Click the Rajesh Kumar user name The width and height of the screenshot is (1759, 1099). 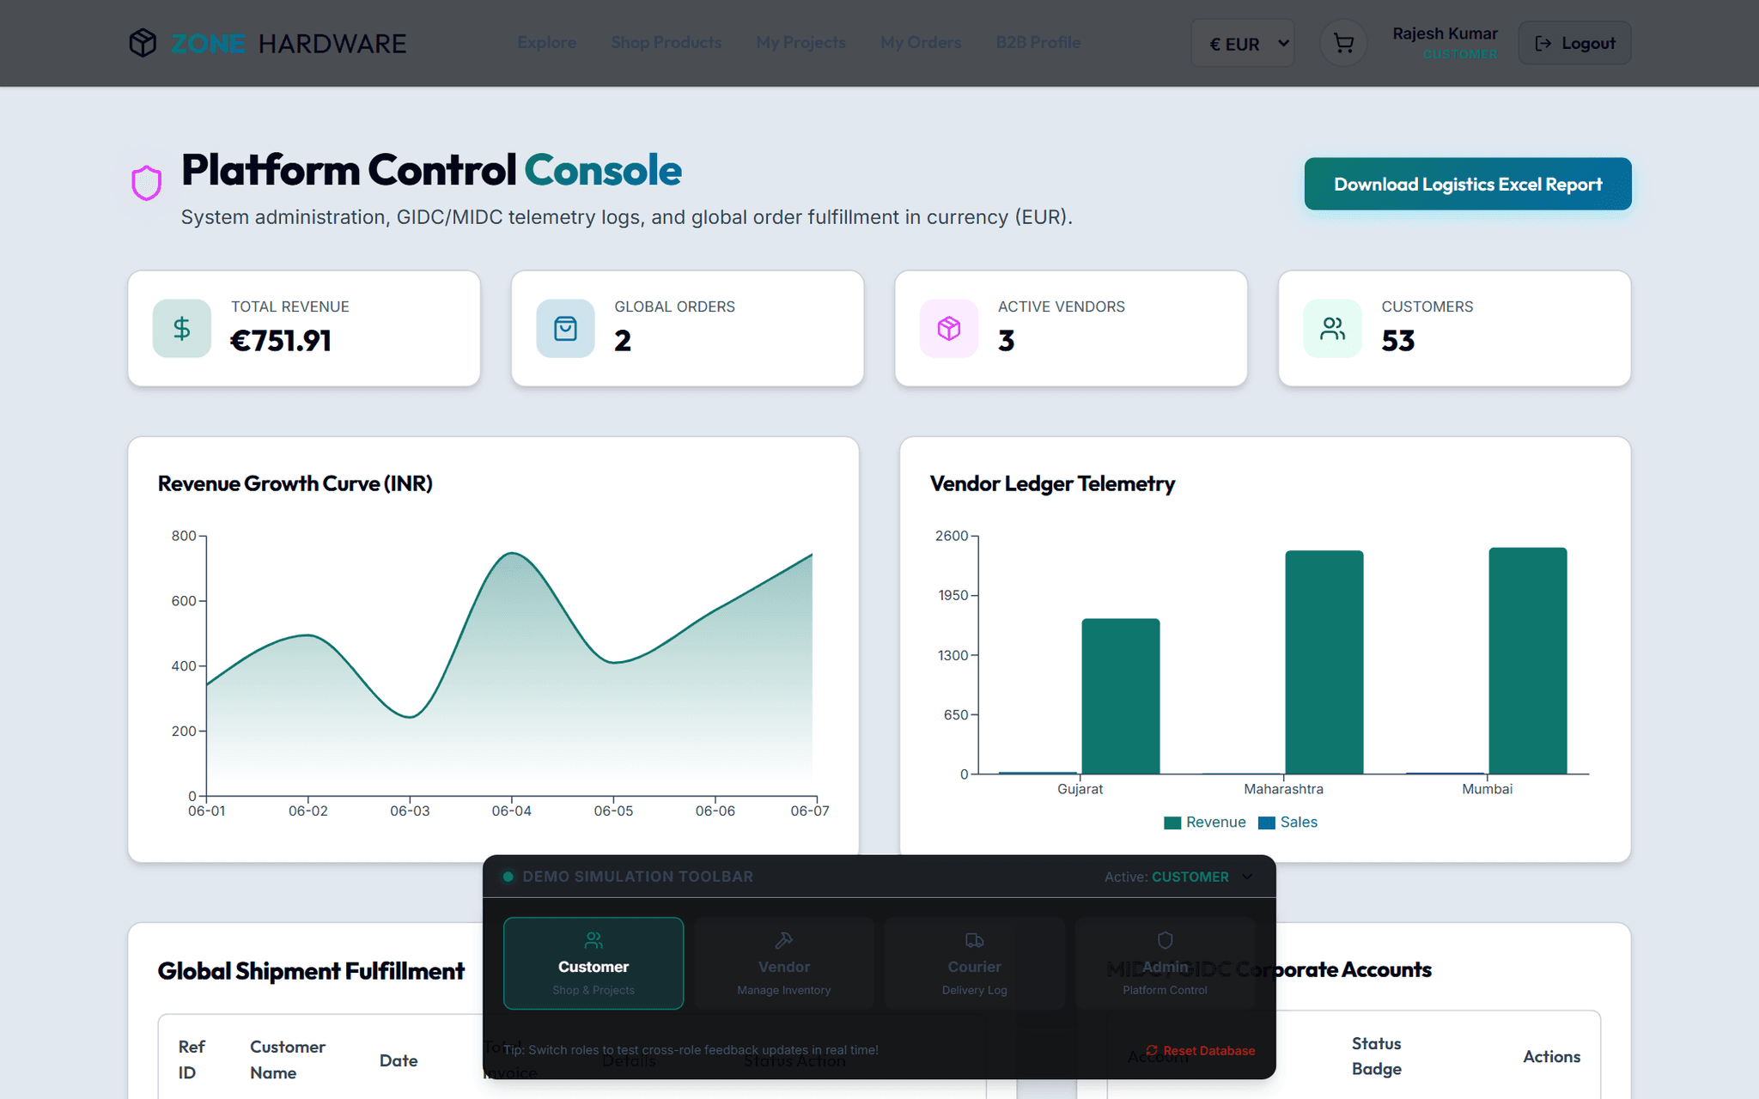click(x=1445, y=33)
